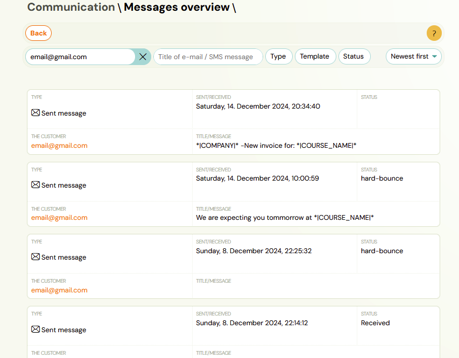Open the Type filter

[279, 56]
